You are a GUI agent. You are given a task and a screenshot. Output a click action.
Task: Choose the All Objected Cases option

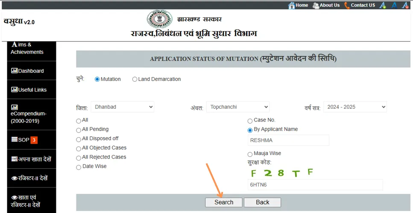79,149
